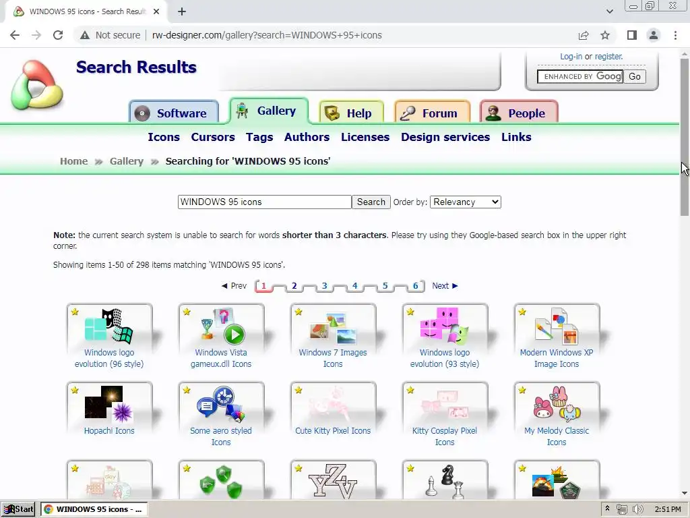
Task: Focus the WINDOWS 95 icons search field
Action: tap(264, 202)
